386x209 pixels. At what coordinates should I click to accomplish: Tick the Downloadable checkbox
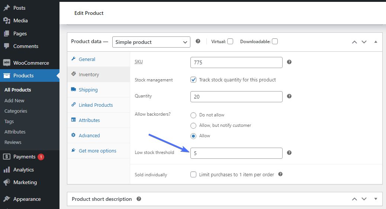pos(275,42)
